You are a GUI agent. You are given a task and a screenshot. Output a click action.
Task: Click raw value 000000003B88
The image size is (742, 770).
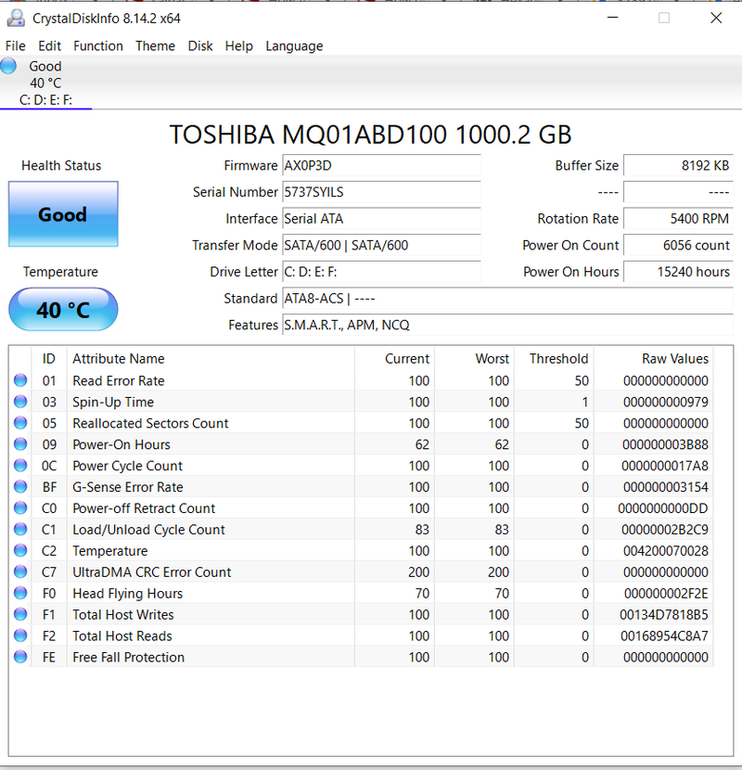[665, 444]
